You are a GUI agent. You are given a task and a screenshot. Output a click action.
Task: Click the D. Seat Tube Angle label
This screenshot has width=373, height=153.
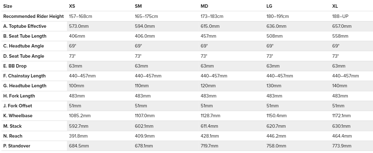(x=24, y=56)
